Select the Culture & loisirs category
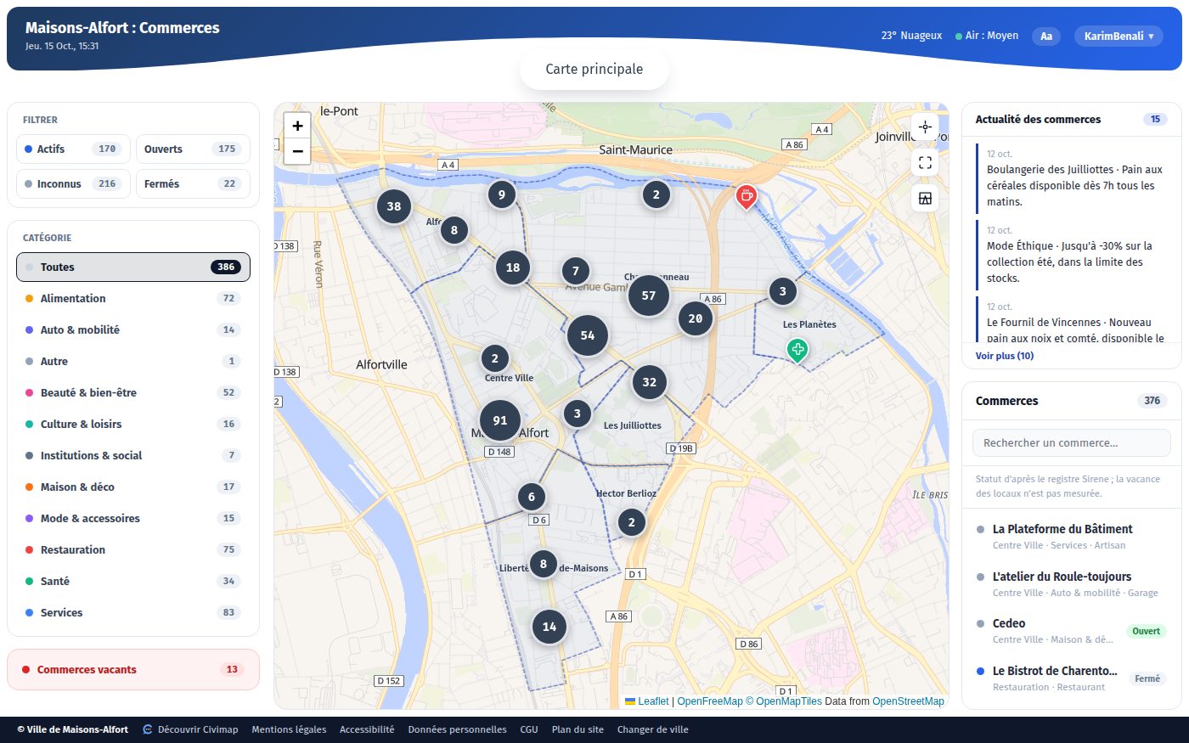Viewport: 1189px width, 743px height. pyautogui.click(x=133, y=424)
